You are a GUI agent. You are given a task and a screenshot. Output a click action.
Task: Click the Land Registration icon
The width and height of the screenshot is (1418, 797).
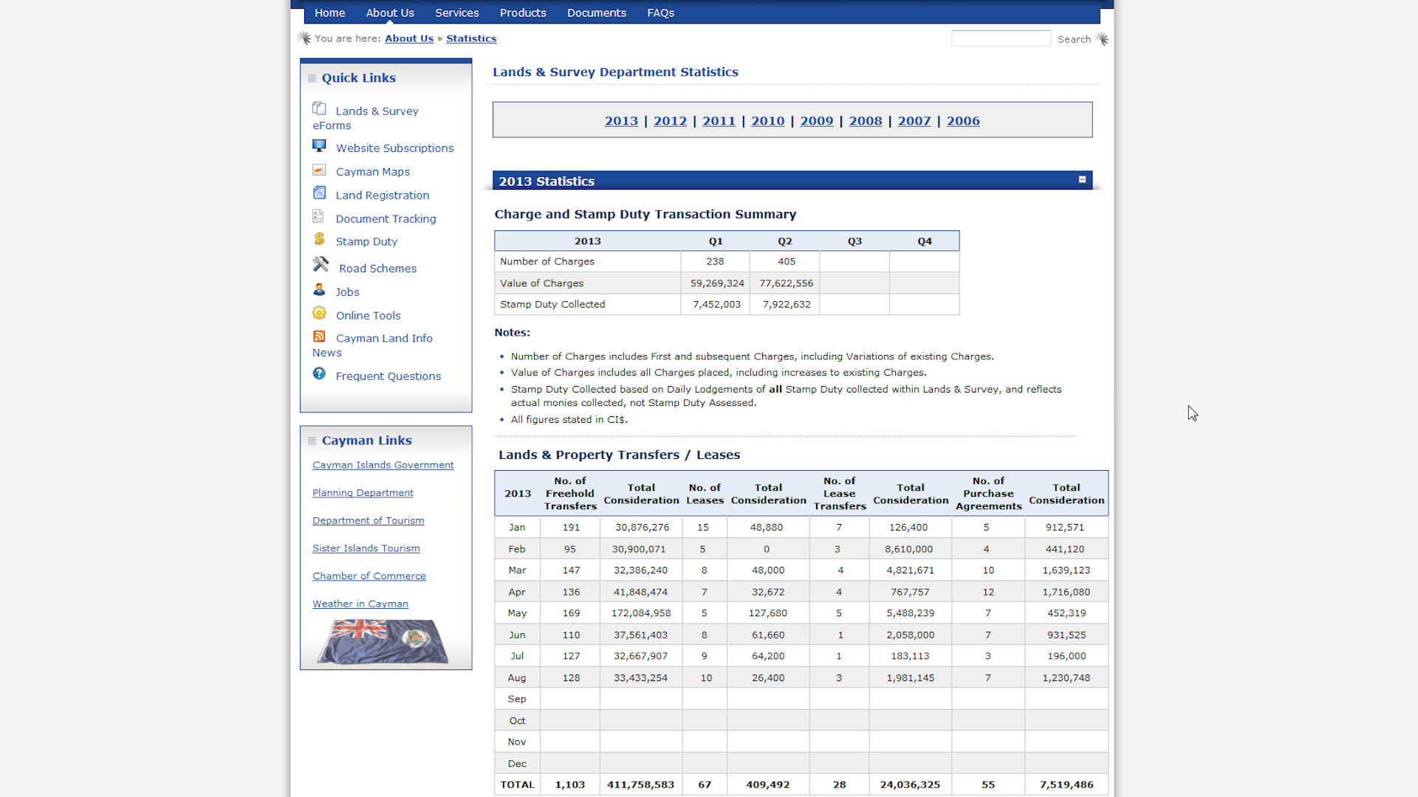click(319, 193)
